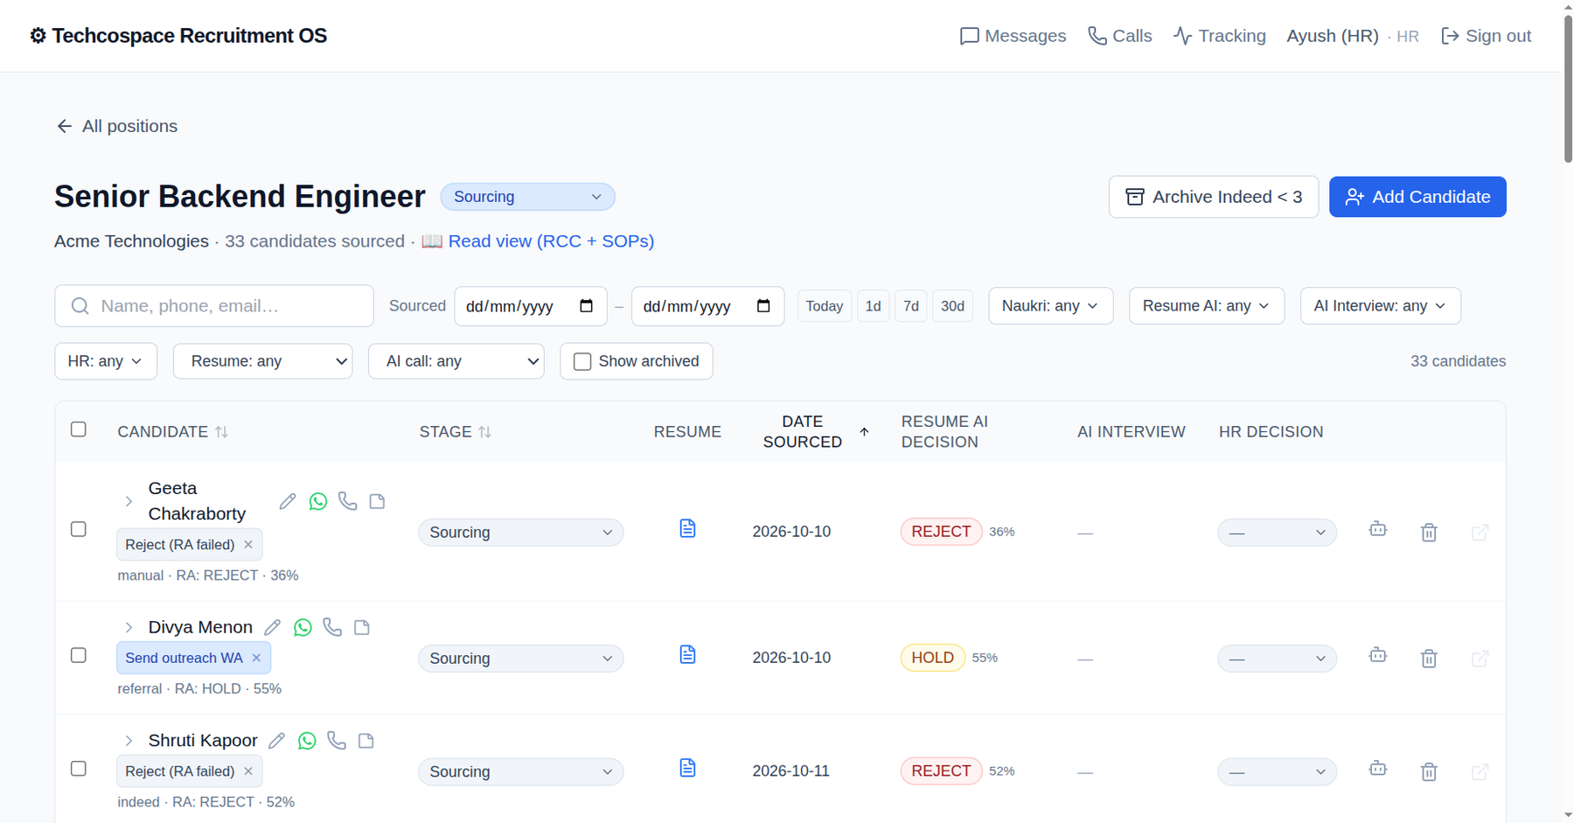Open WhatsApp for Geeta Chakraborty
Screen dimensions: 1574x823
(x=318, y=501)
